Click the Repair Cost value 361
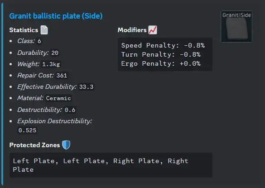This screenshot has width=265, height=188. tap(62, 75)
